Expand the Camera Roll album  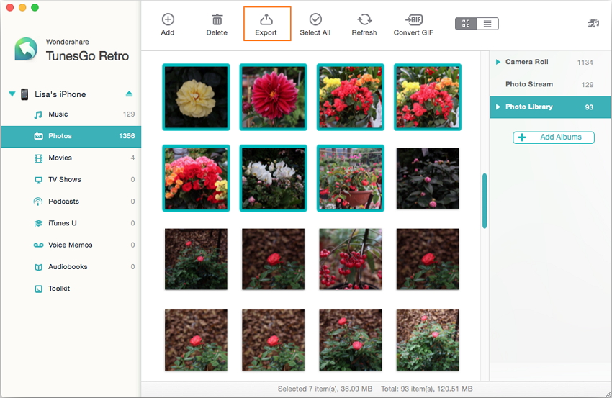498,62
